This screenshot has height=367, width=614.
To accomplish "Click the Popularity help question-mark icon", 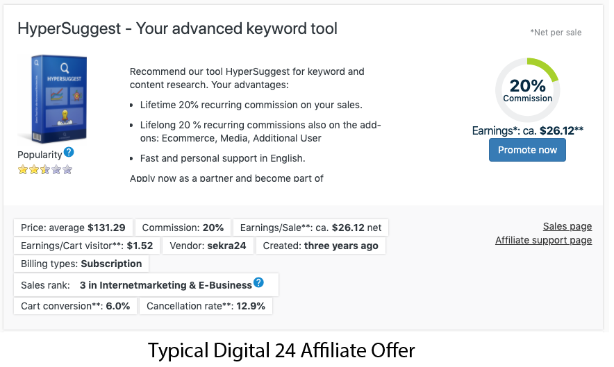I will [x=69, y=153].
